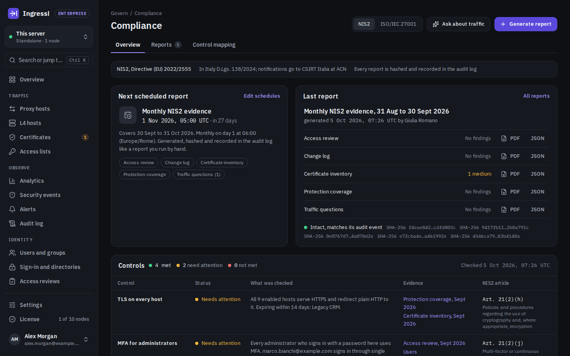Open Edit schedules link
The image size is (570, 356).
click(262, 96)
